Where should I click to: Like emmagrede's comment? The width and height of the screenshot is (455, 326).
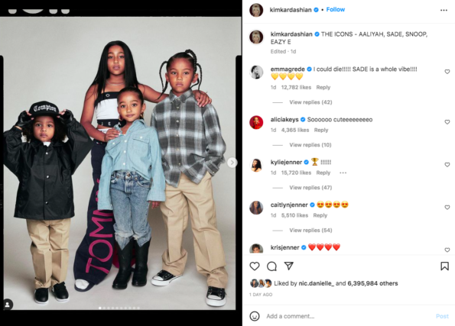447,72
